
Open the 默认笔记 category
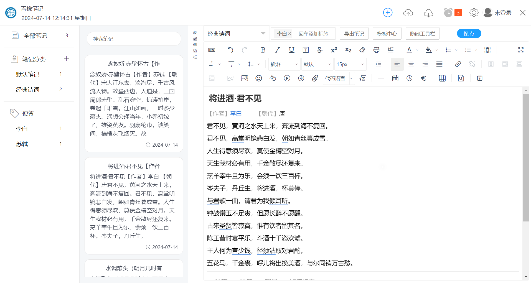(x=28, y=74)
